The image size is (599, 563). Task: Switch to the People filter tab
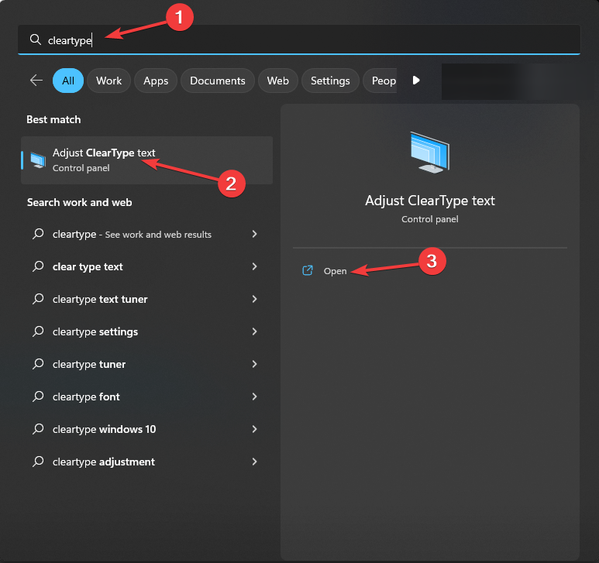(x=380, y=81)
